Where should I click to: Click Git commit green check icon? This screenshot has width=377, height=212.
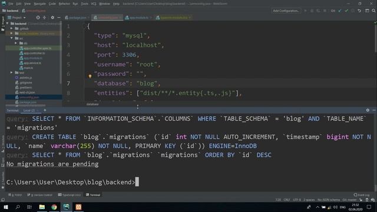(346, 11)
